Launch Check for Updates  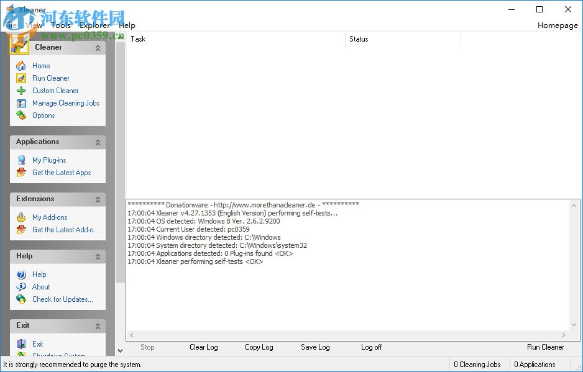pyautogui.click(x=62, y=299)
